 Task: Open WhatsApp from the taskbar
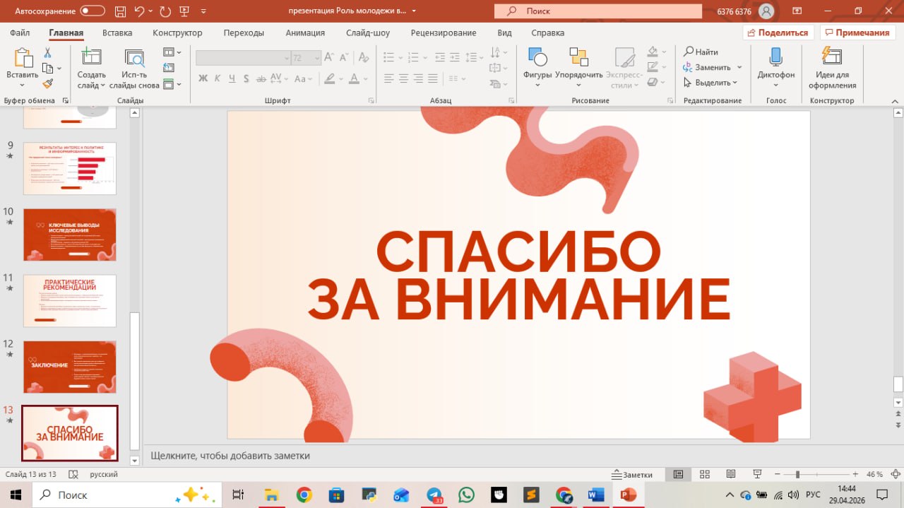coord(466,495)
